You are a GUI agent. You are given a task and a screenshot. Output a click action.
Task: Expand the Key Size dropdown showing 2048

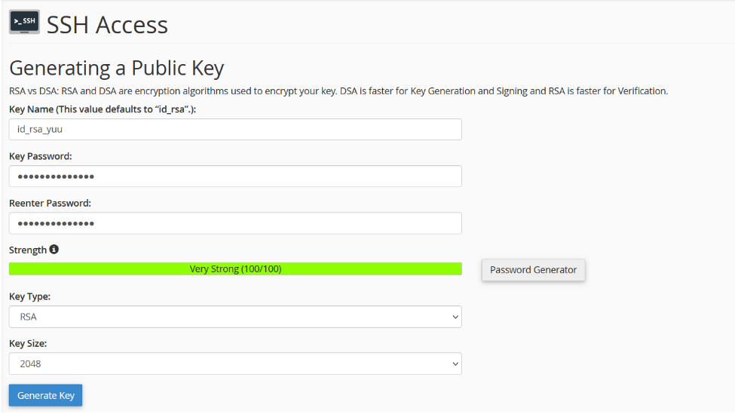[235, 363]
